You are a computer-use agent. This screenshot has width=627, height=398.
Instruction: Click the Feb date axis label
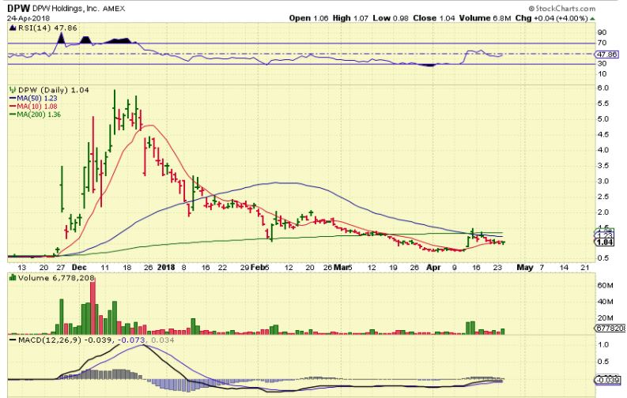[258, 268]
